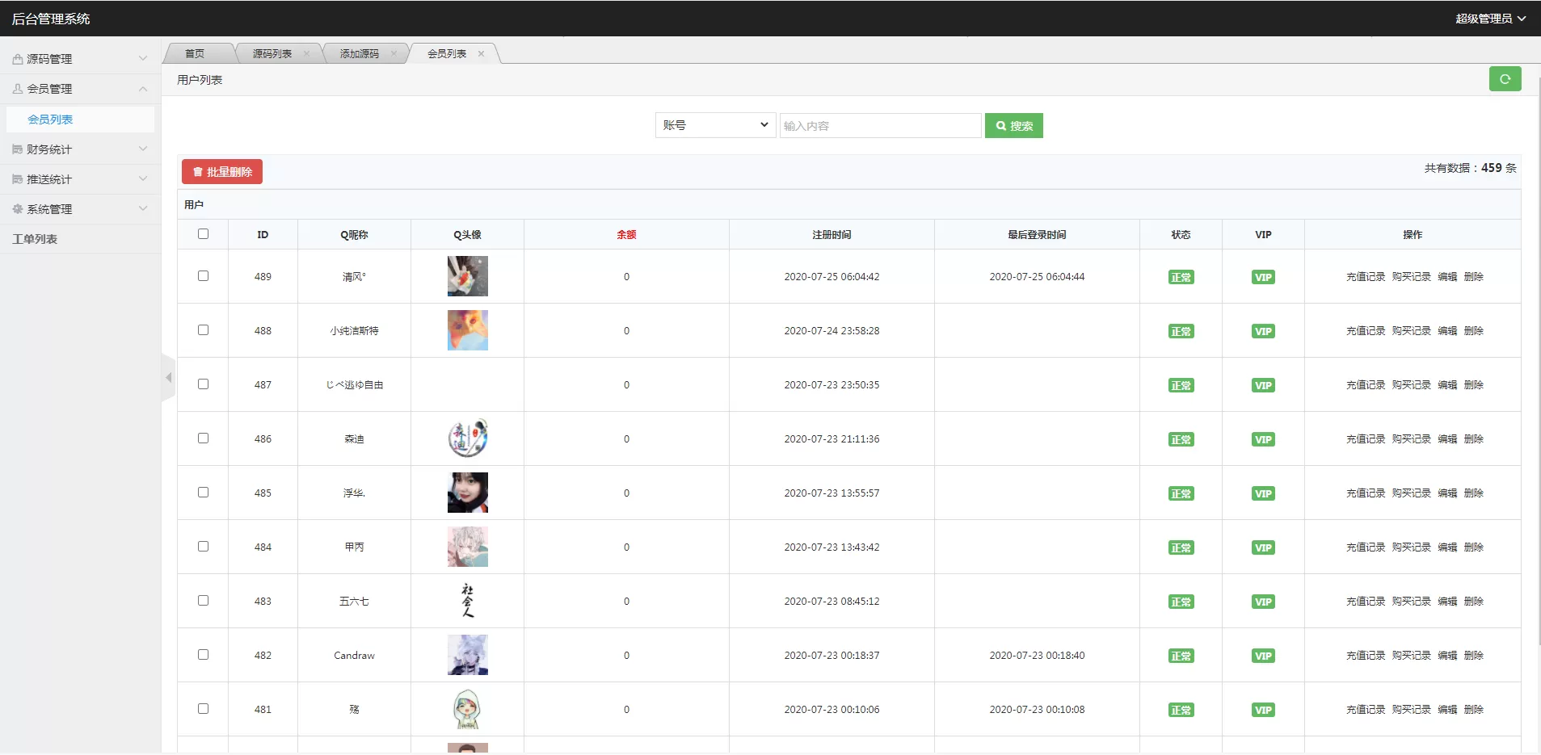Open the 账号 search field dropdown
The height and width of the screenshot is (755, 1541).
click(715, 125)
